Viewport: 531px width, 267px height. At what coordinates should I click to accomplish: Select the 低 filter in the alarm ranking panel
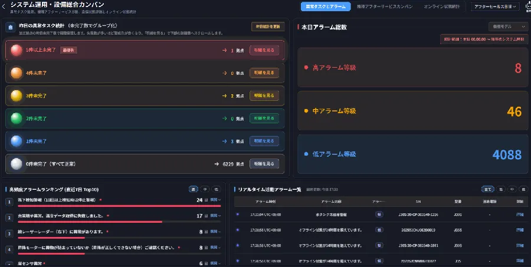coord(216,190)
